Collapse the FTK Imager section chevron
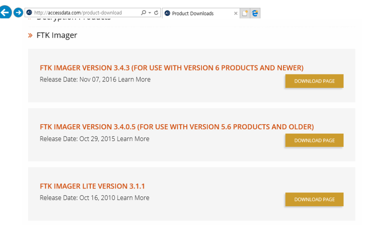The height and width of the screenshot is (225, 367). pos(30,36)
